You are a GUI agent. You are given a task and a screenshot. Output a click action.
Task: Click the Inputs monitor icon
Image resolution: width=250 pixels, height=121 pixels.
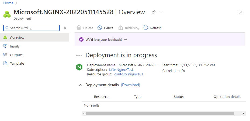[5, 46]
